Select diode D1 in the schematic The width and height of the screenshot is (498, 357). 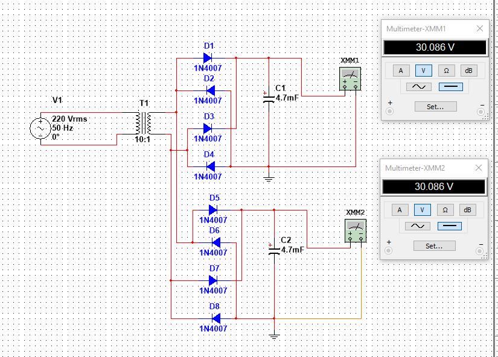(208, 58)
